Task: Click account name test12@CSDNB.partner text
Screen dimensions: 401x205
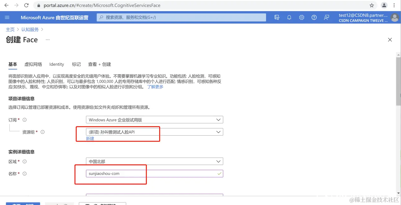Action: (363, 15)
